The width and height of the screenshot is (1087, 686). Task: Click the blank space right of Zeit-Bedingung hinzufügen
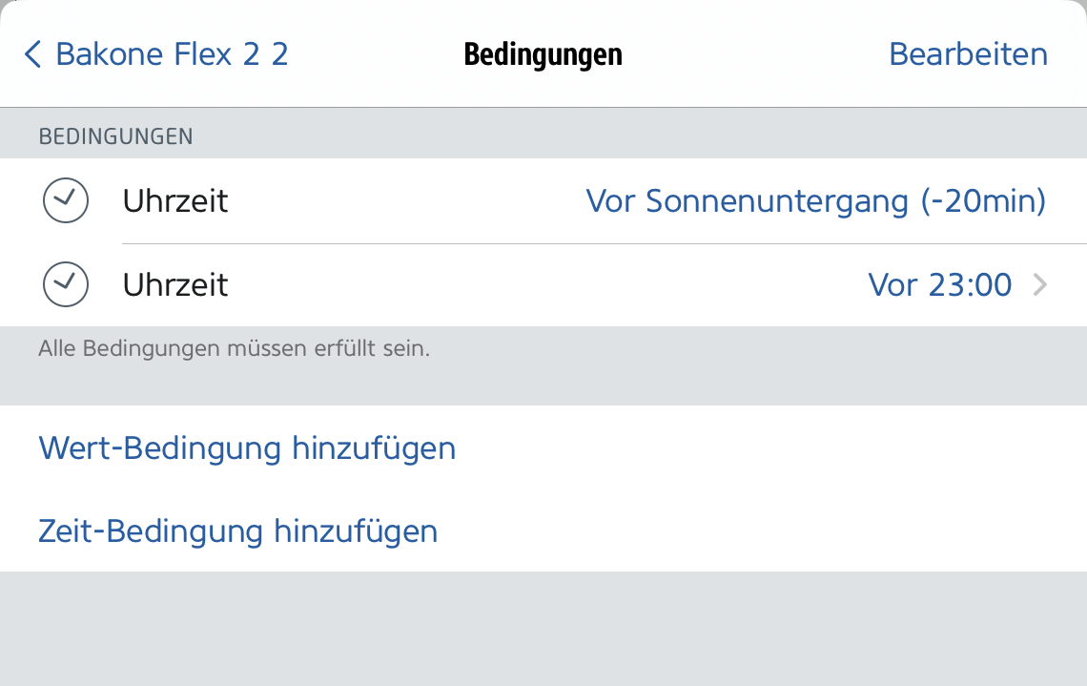763,530
